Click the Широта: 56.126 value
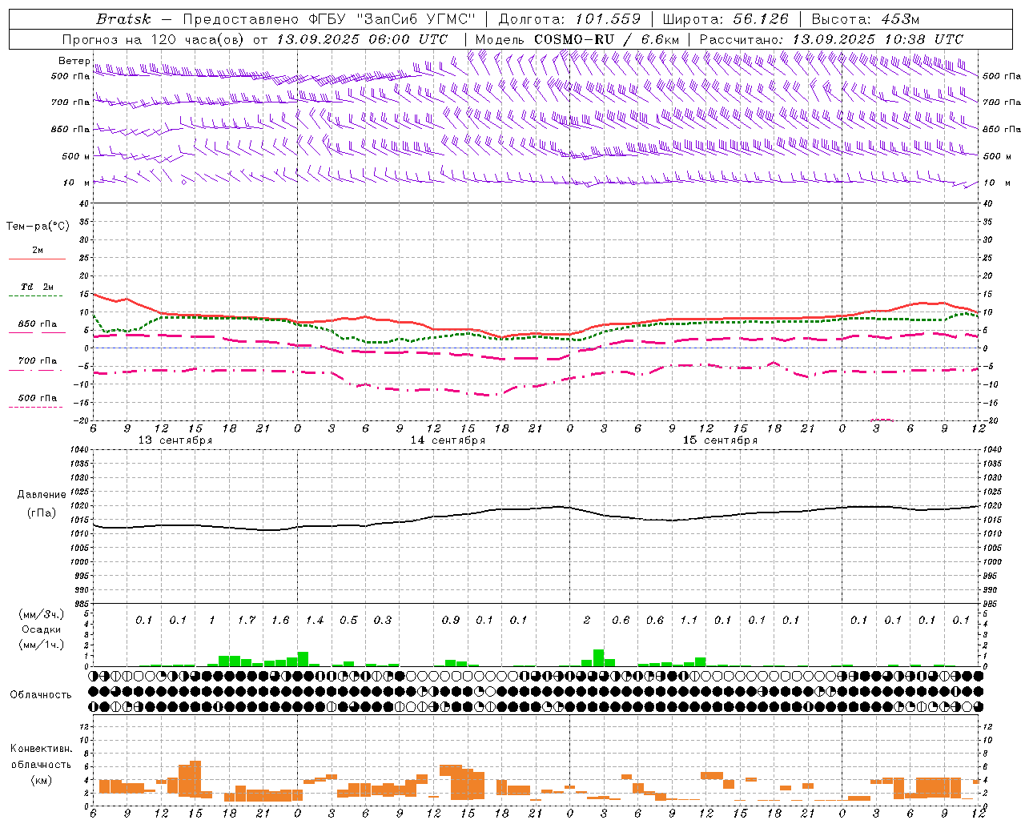The width and height of the screenshot is (1025, 820). click(x=726, y=19)
